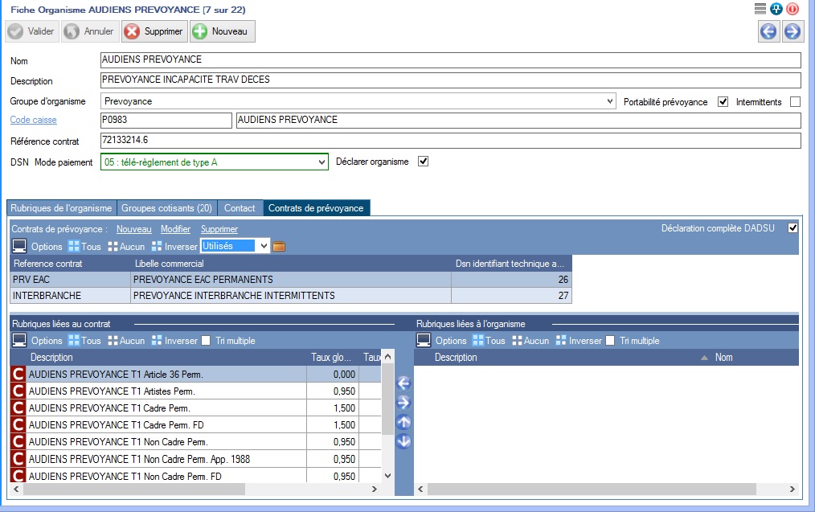Open the DSN Mode paiement dropdown

(x=322, y=162)
